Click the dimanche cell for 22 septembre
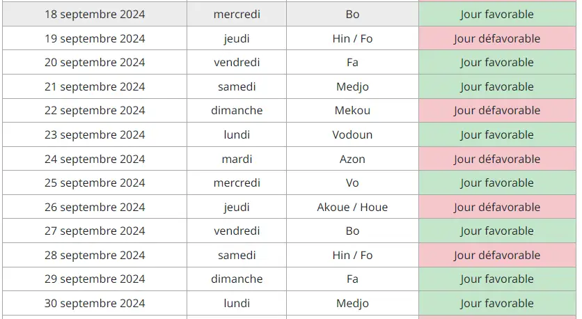 click(237, 110)
